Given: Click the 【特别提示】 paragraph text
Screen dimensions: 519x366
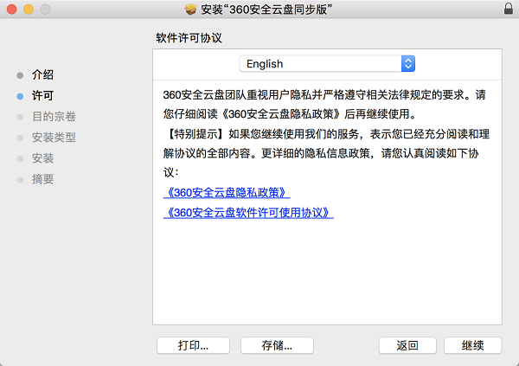Looking at the screenshot, I should (x=326, y=153).
